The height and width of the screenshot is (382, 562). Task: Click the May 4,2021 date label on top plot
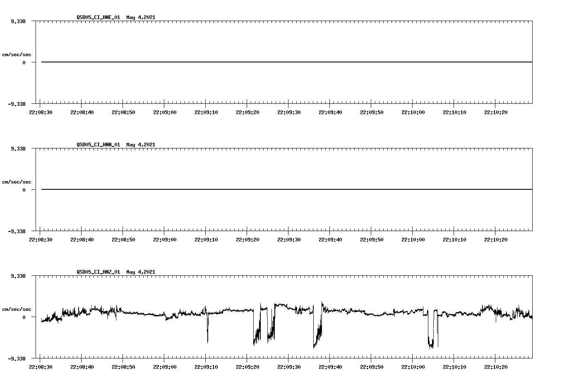[141, 18]
